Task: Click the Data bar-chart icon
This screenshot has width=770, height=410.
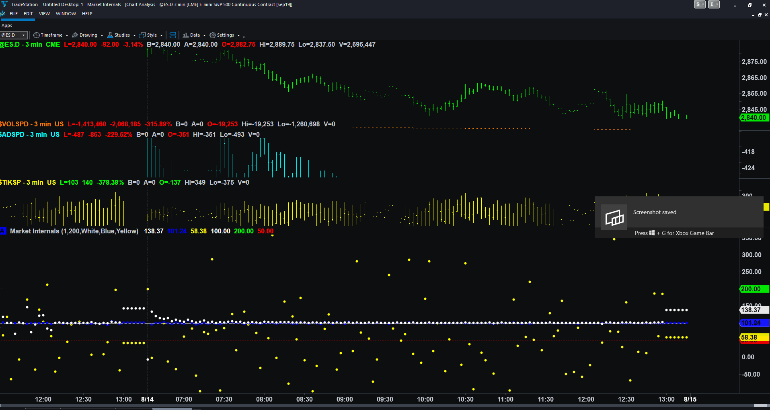Action: point(185,35)
